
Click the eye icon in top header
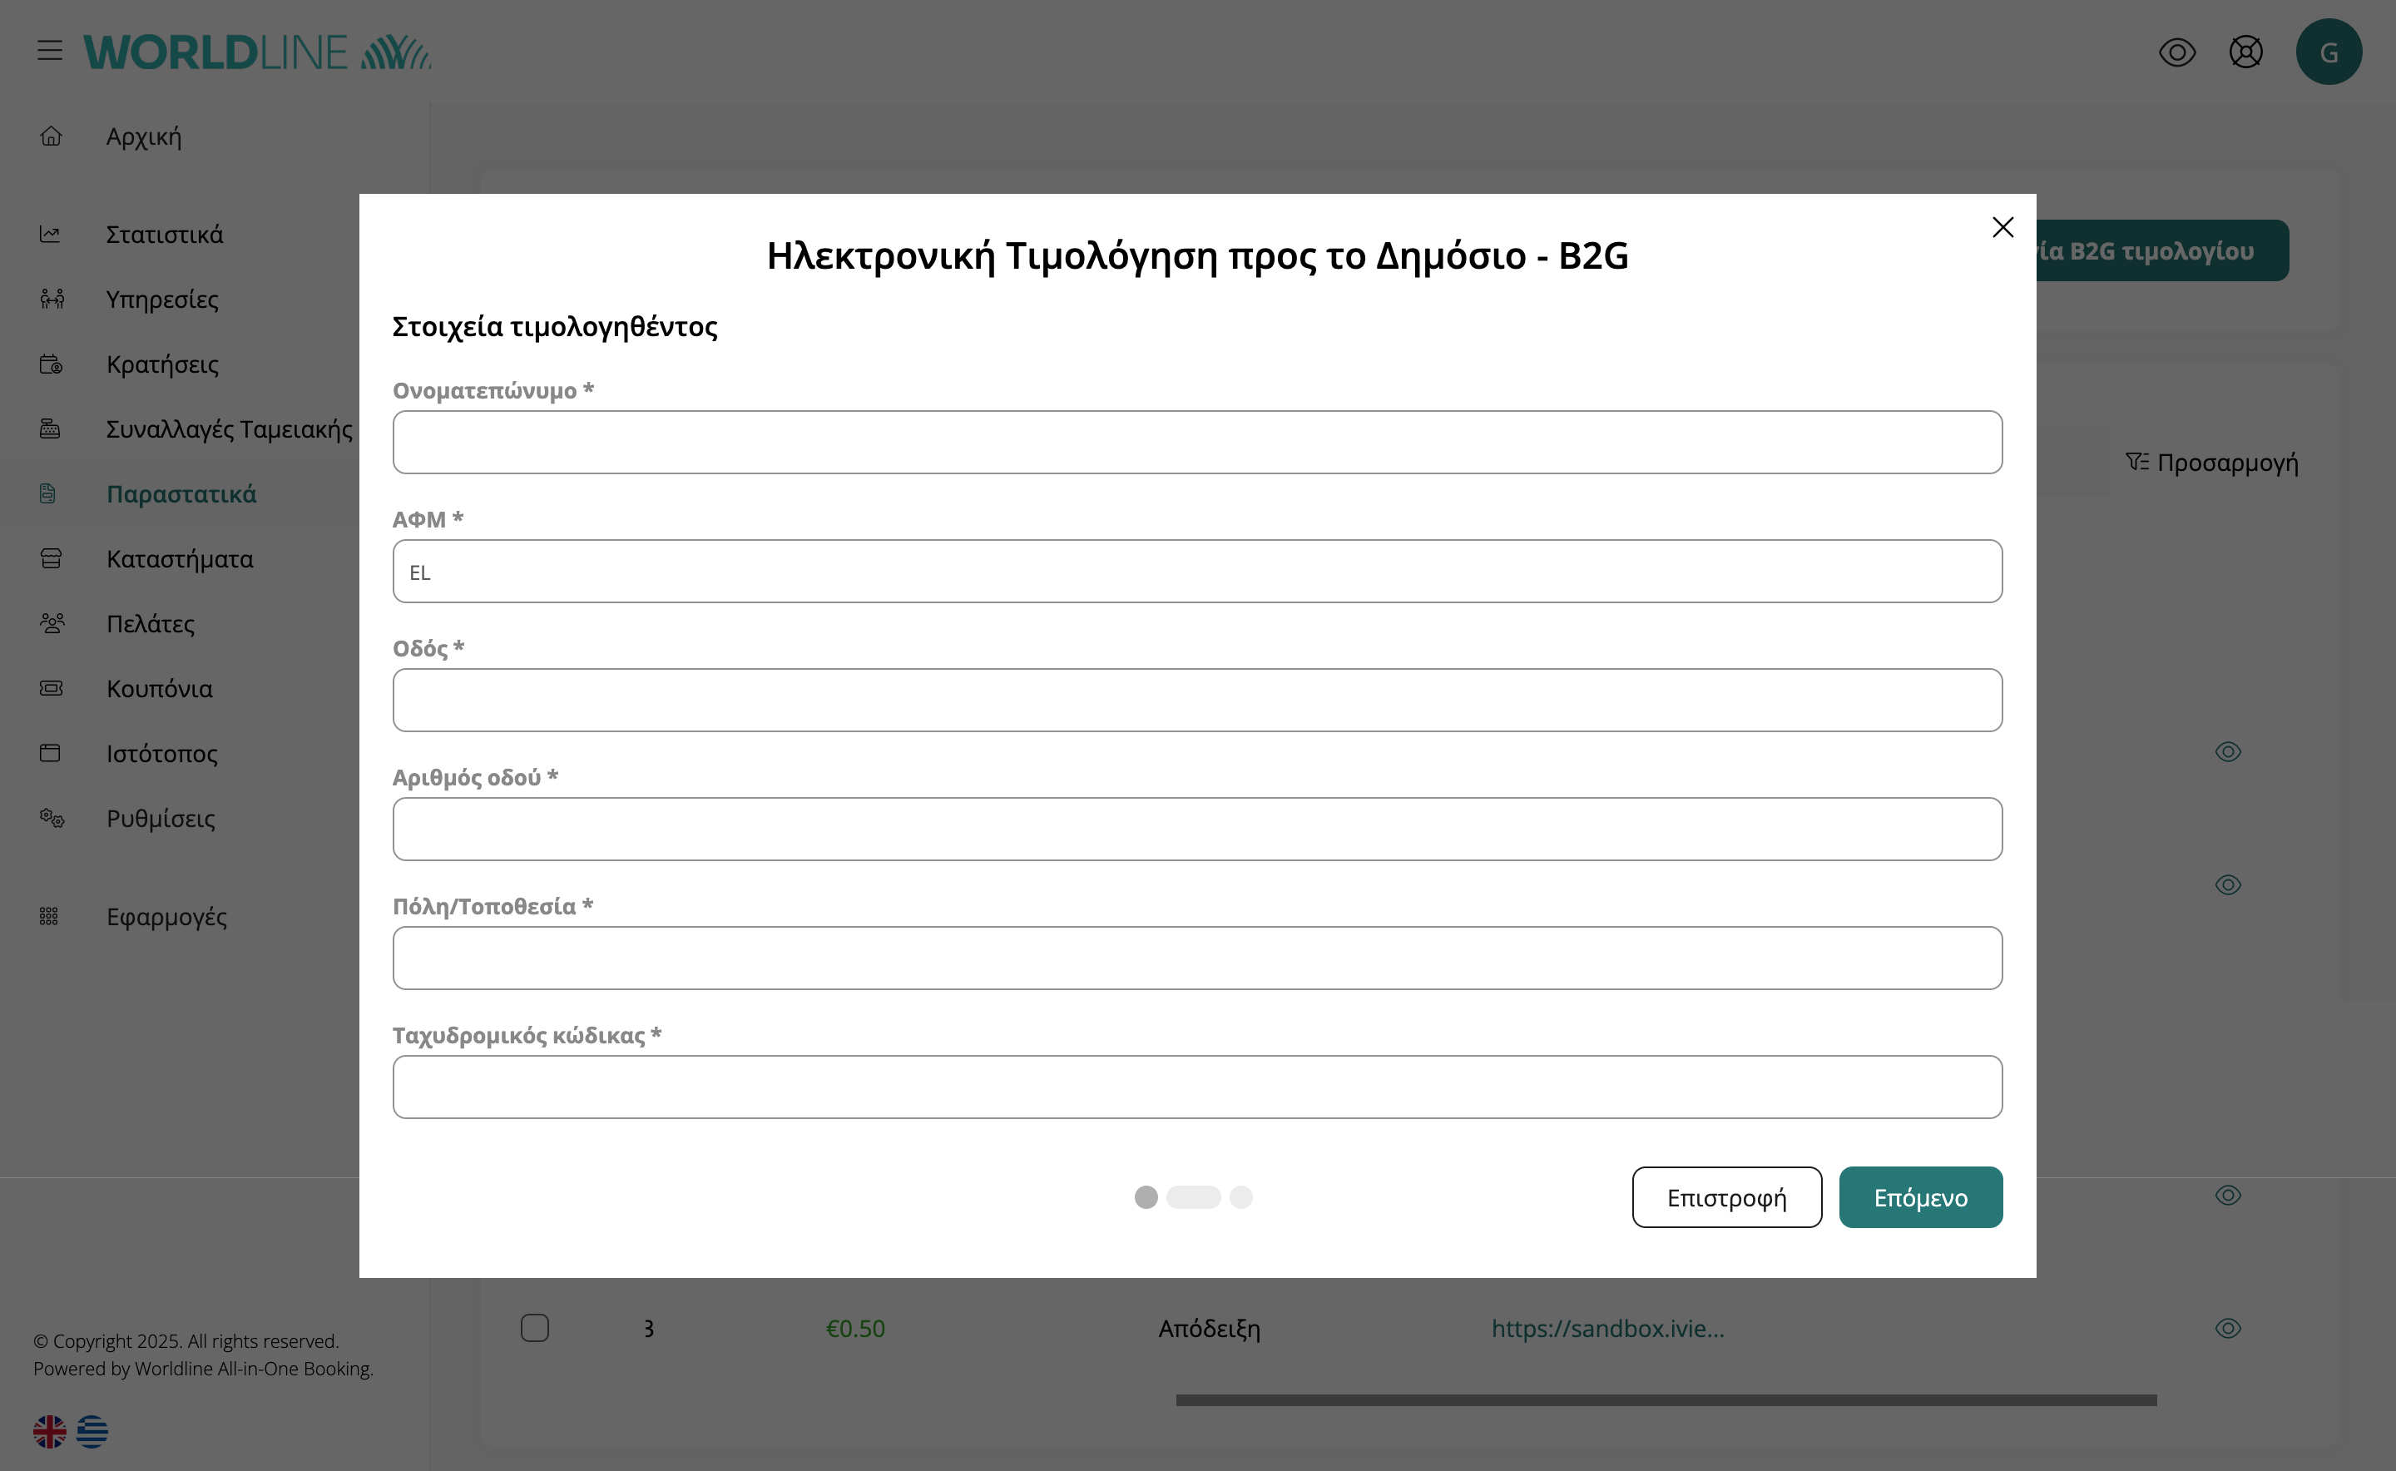(x=2176, y=52)
